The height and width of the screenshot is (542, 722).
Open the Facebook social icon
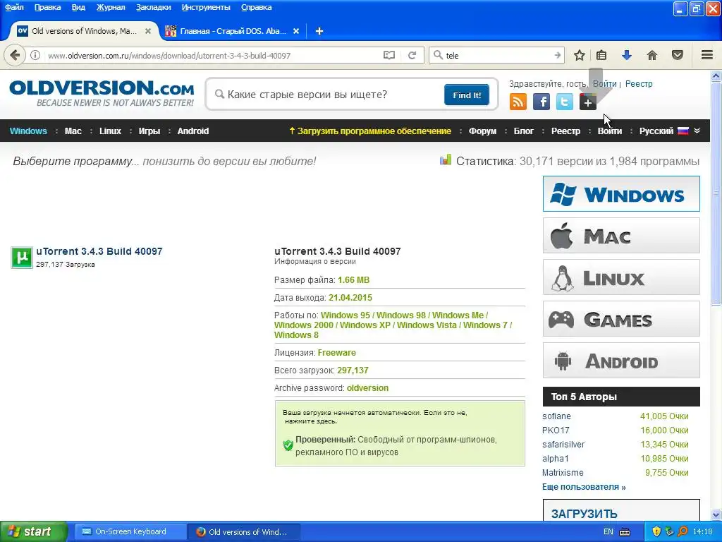541,102
